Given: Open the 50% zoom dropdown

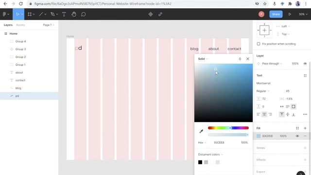Looking at the screenshot, I should pyautogui.click(x=303, y=14).
